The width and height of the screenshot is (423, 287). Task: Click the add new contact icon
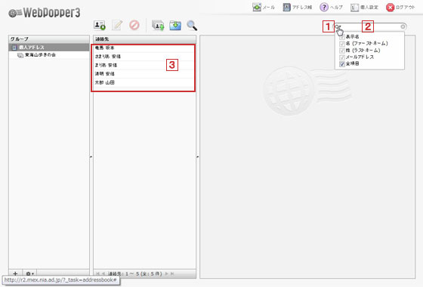tap(100, 26)
